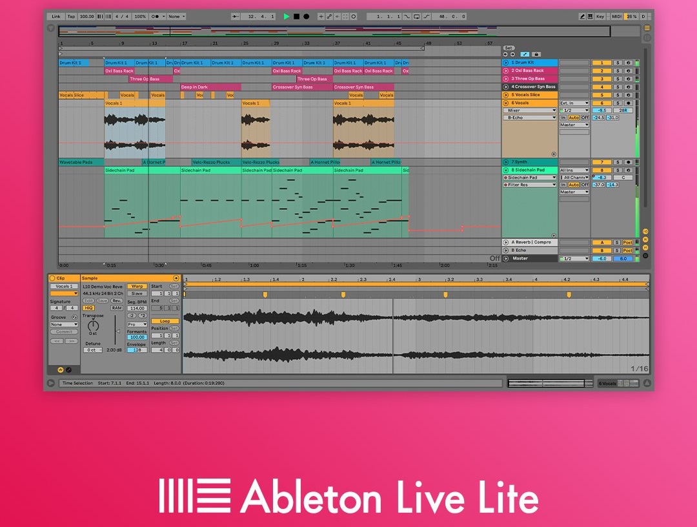Activate Draw Mode pencil icon
Screen dimensions: 697x527
click(x=582, y=16)
